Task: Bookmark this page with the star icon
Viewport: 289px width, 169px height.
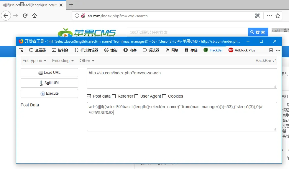Action: 277,16
